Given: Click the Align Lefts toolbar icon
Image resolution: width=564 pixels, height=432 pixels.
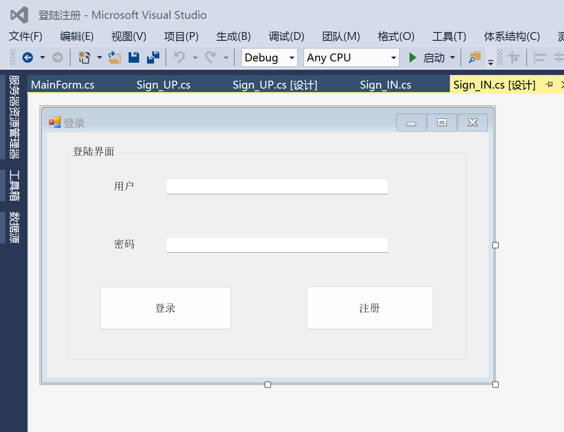Looking at the screenshot, I should click(540, 57).
